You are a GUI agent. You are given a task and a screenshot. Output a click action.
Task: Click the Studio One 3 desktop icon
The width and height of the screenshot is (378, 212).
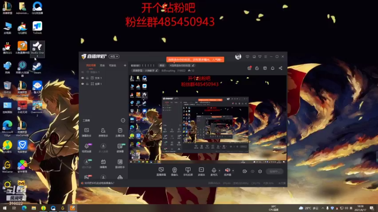point(37,49)
